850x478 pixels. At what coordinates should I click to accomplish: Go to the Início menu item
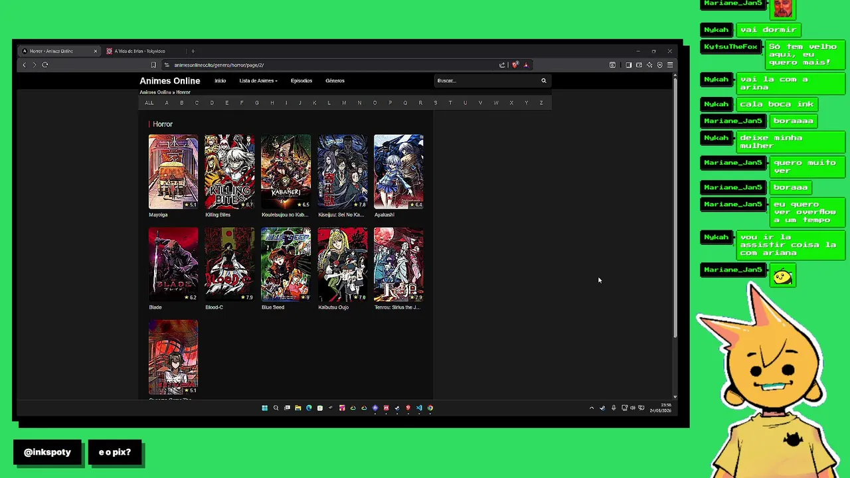coord(220,81)
